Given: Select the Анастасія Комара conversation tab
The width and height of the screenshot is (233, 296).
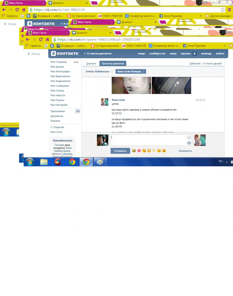Looking at the screenshot, I should point(129,71).
